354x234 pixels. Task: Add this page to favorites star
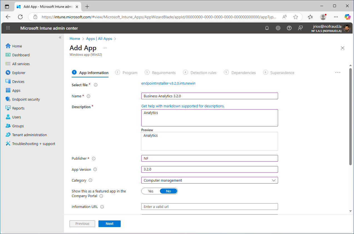tap(296, 17)
